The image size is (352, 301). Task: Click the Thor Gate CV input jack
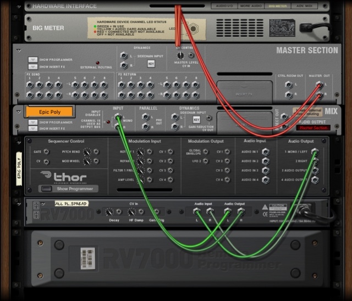point(46,152)
